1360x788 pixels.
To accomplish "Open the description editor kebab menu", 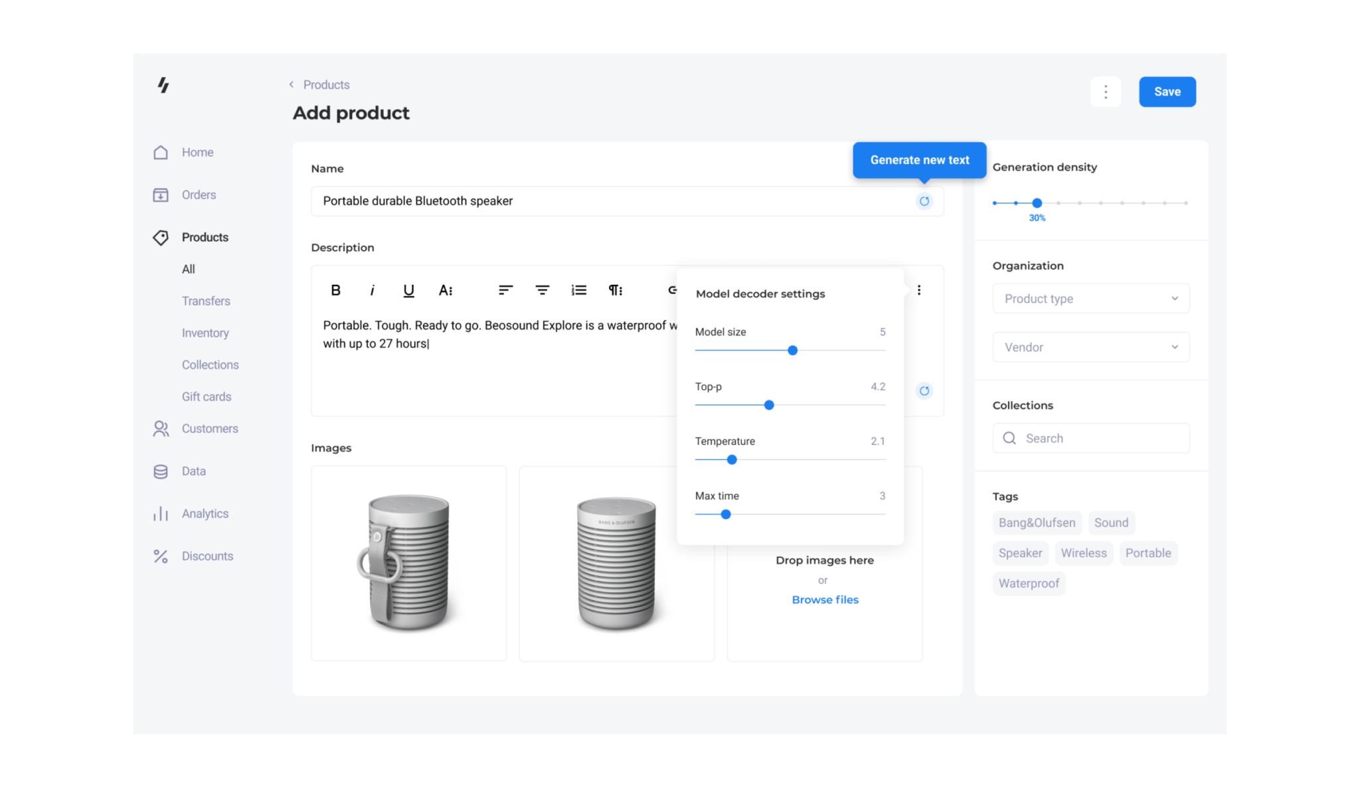I will pos(919,290).
